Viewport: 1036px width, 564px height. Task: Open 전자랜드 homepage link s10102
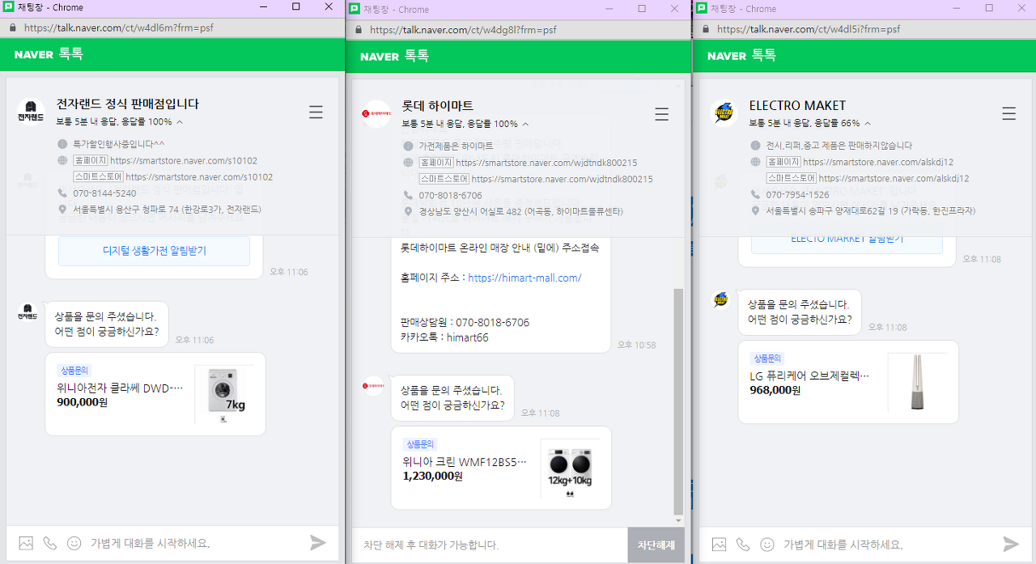pos(184,160)
